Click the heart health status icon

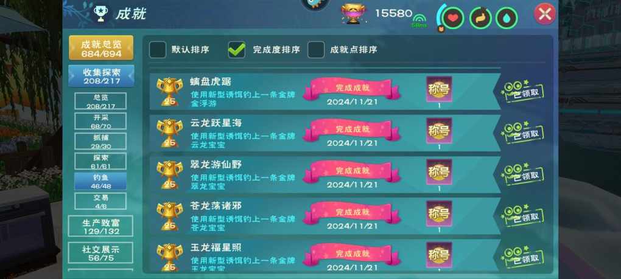tap(453, 18)
